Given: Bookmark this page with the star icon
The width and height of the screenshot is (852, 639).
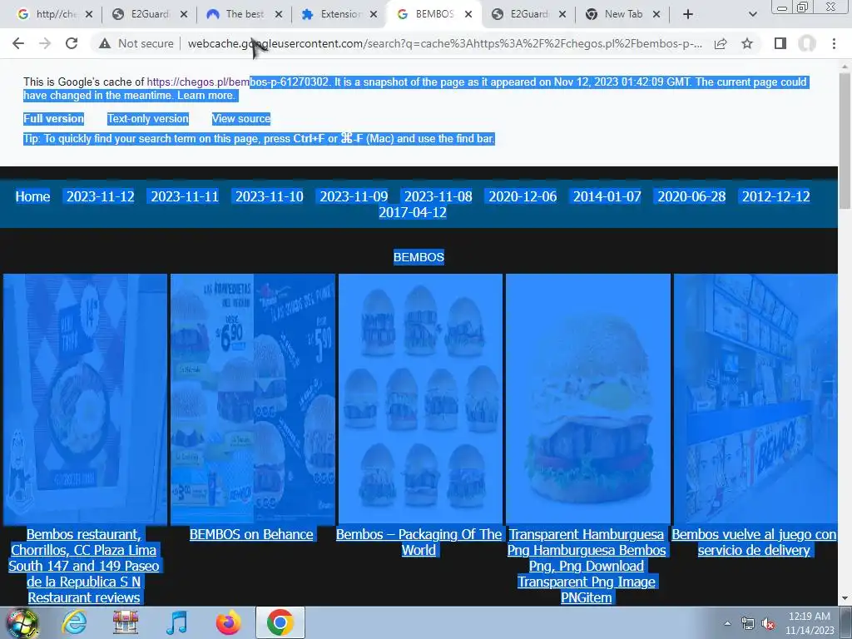Looking at the screenshot, I should click(747, 43).
